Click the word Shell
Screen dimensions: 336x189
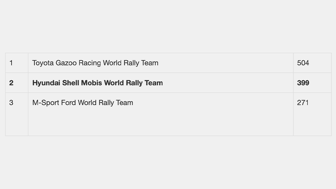71,83
